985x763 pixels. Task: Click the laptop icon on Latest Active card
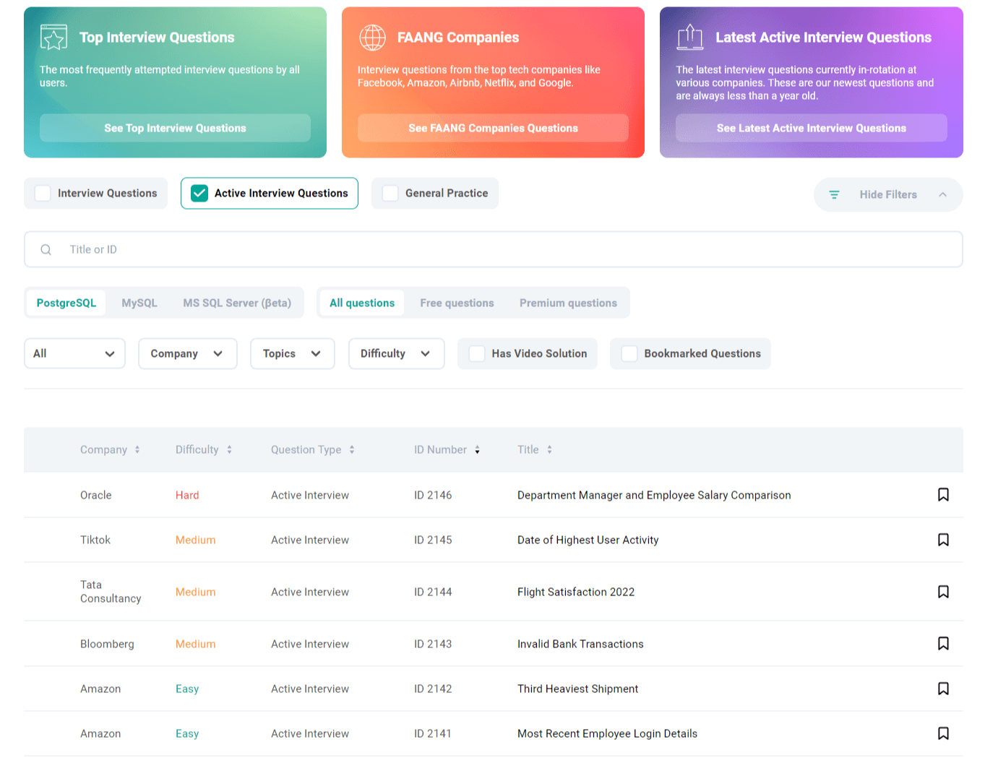point(690,38)
